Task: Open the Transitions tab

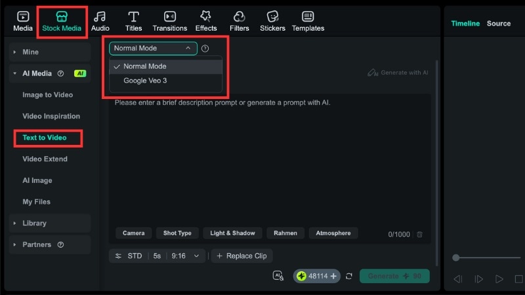Action: pyautogui.click(x=170, y=21)
